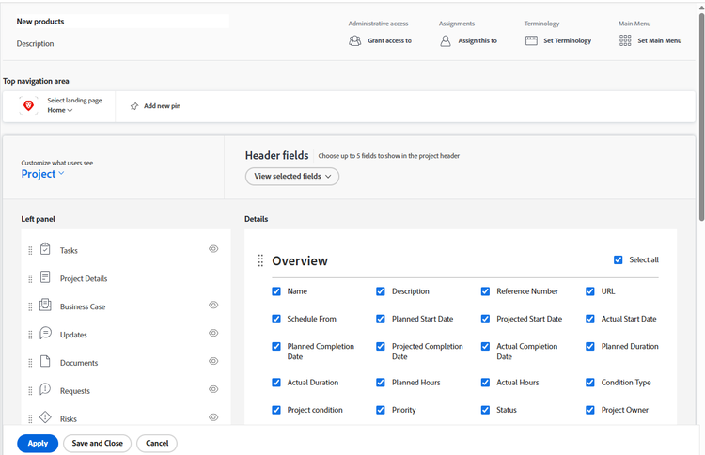Expand the Project object selector
The image size is (705, 455).
[x=43, y=174]
